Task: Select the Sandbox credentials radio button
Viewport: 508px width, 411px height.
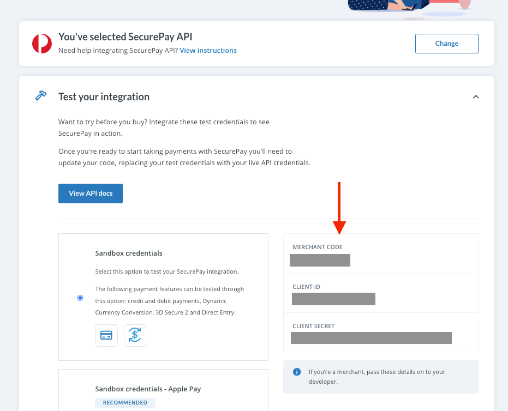Action: point(80,298)
